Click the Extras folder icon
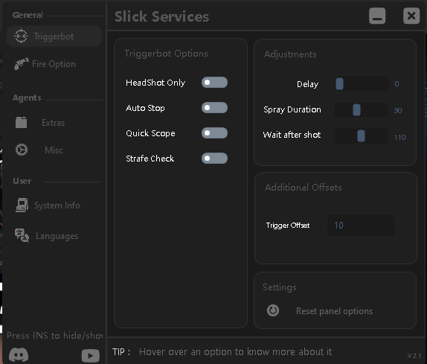 click(21, 122)
